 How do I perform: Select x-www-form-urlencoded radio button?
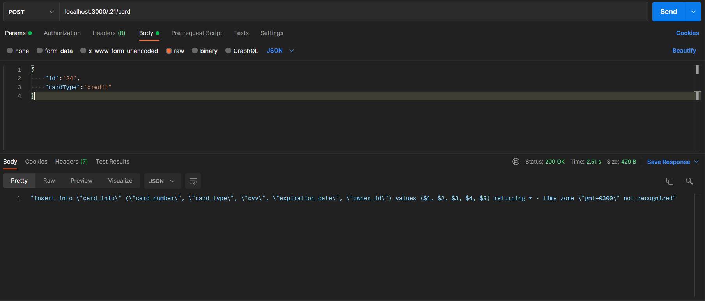click(x=83, y=51)
